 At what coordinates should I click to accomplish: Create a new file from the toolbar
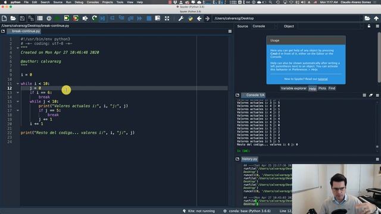tap(4, 18)
